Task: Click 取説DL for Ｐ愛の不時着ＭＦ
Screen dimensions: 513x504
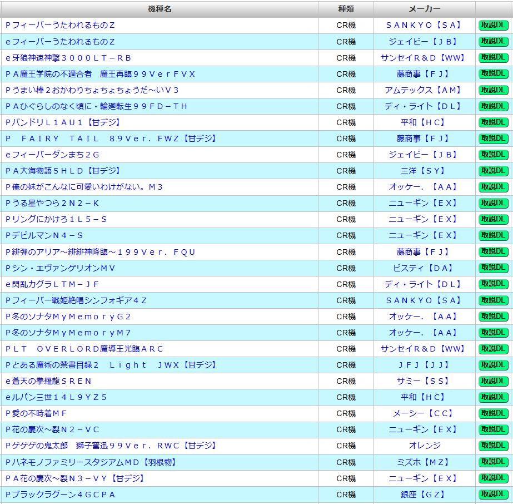Action: pyautogui.click(x=494, y=413)
